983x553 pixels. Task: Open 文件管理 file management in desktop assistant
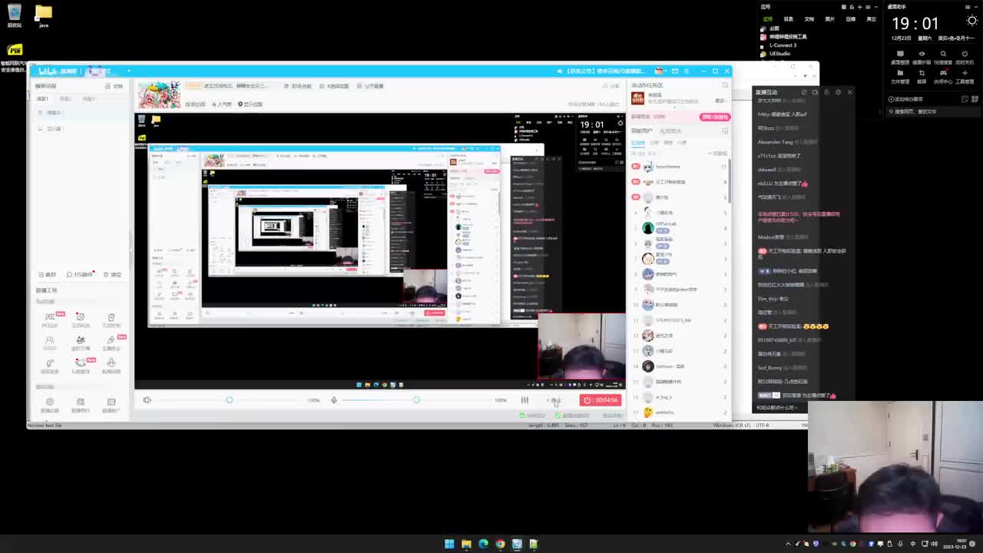[x=900, y=76]
